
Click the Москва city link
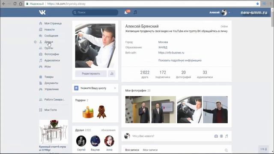pos(163,42)
